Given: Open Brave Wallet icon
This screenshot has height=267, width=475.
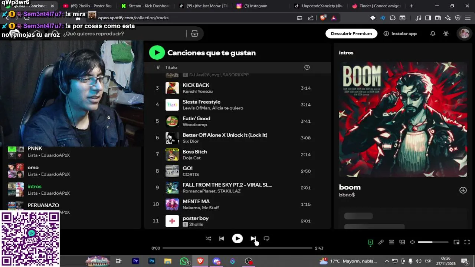Looking at the screenshot, I should click(438, 18).
